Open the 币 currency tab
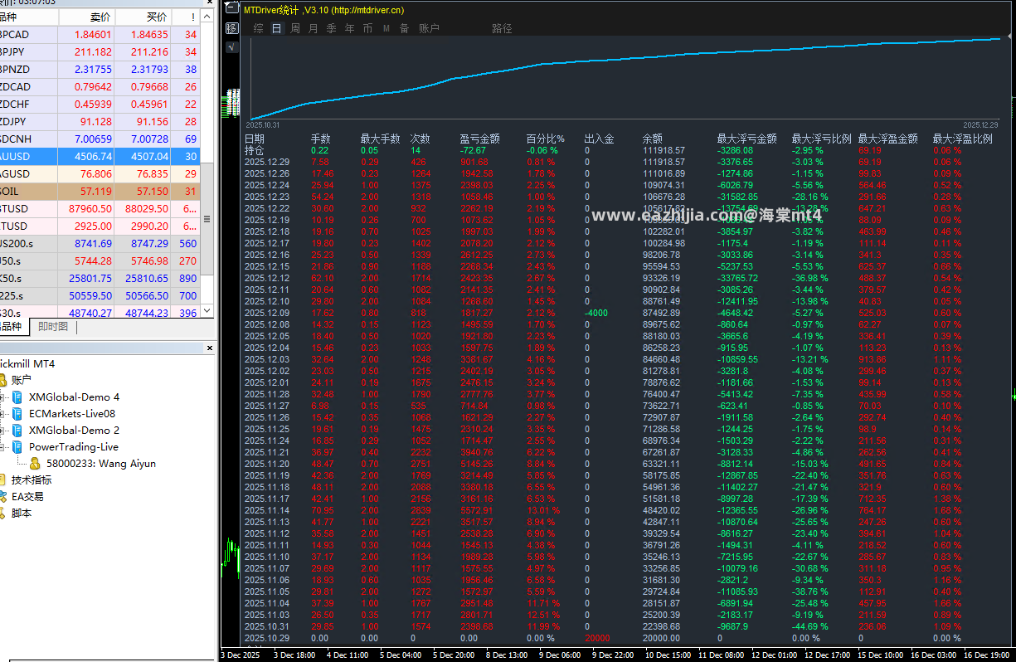Screen dimensions: 1016x662 pyautogui.click(x=367, y=28)
